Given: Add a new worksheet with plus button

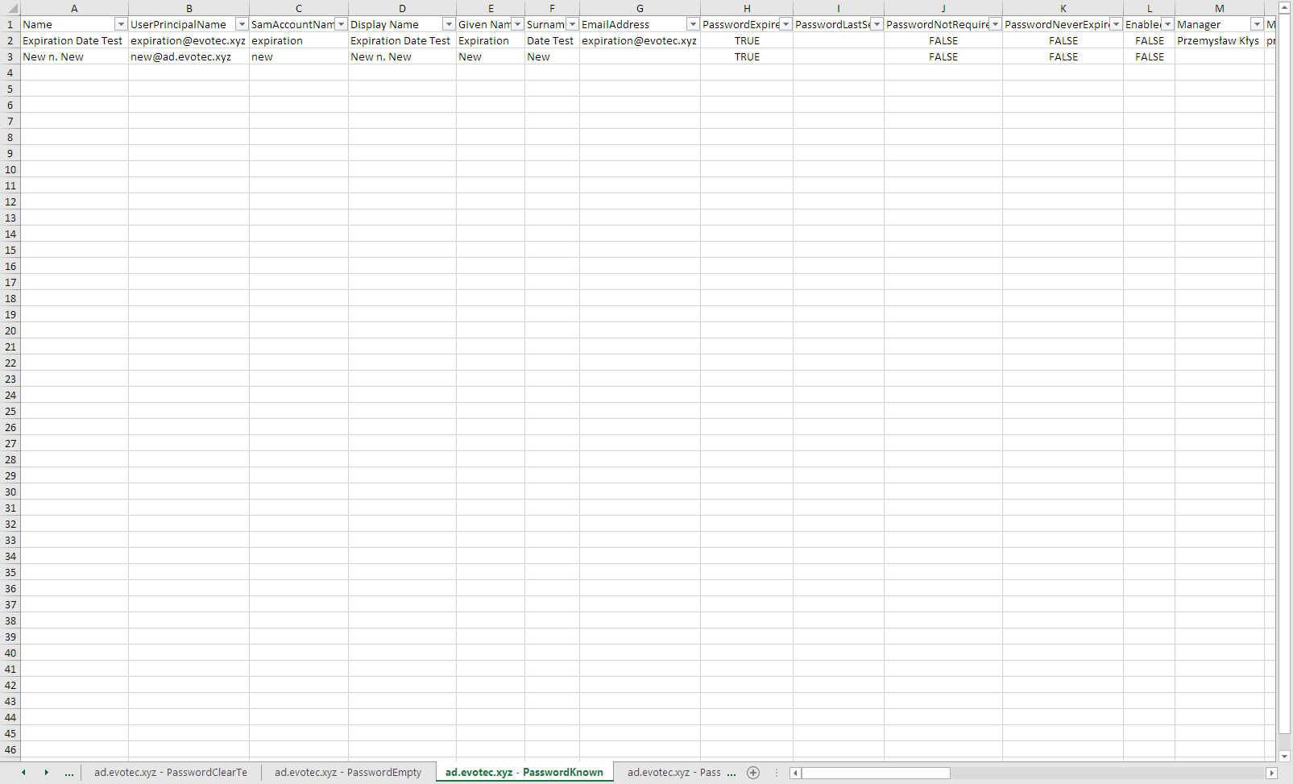Looking at the screenshot, I should click(753, 773).
